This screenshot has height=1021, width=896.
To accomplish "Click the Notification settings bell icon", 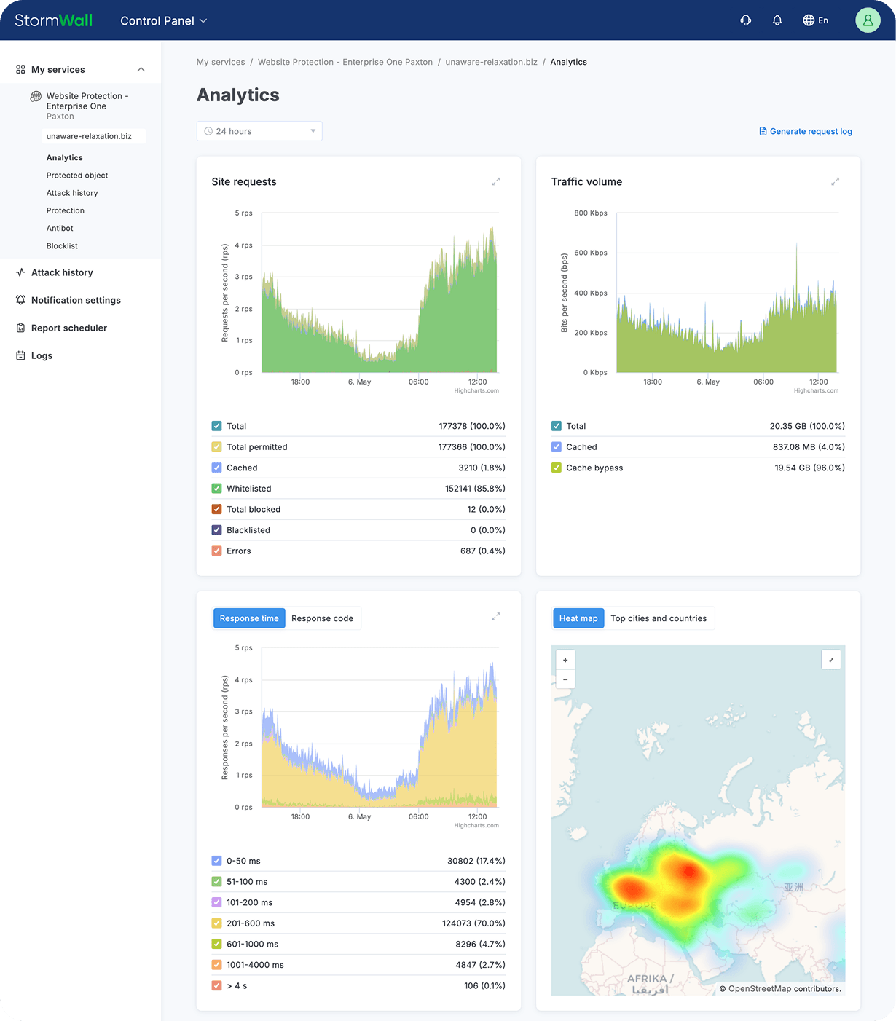I will 20,300.
